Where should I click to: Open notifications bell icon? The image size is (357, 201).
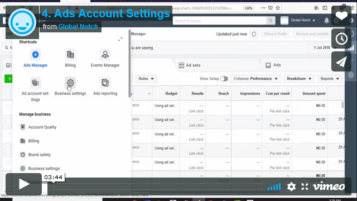point(326,21)
